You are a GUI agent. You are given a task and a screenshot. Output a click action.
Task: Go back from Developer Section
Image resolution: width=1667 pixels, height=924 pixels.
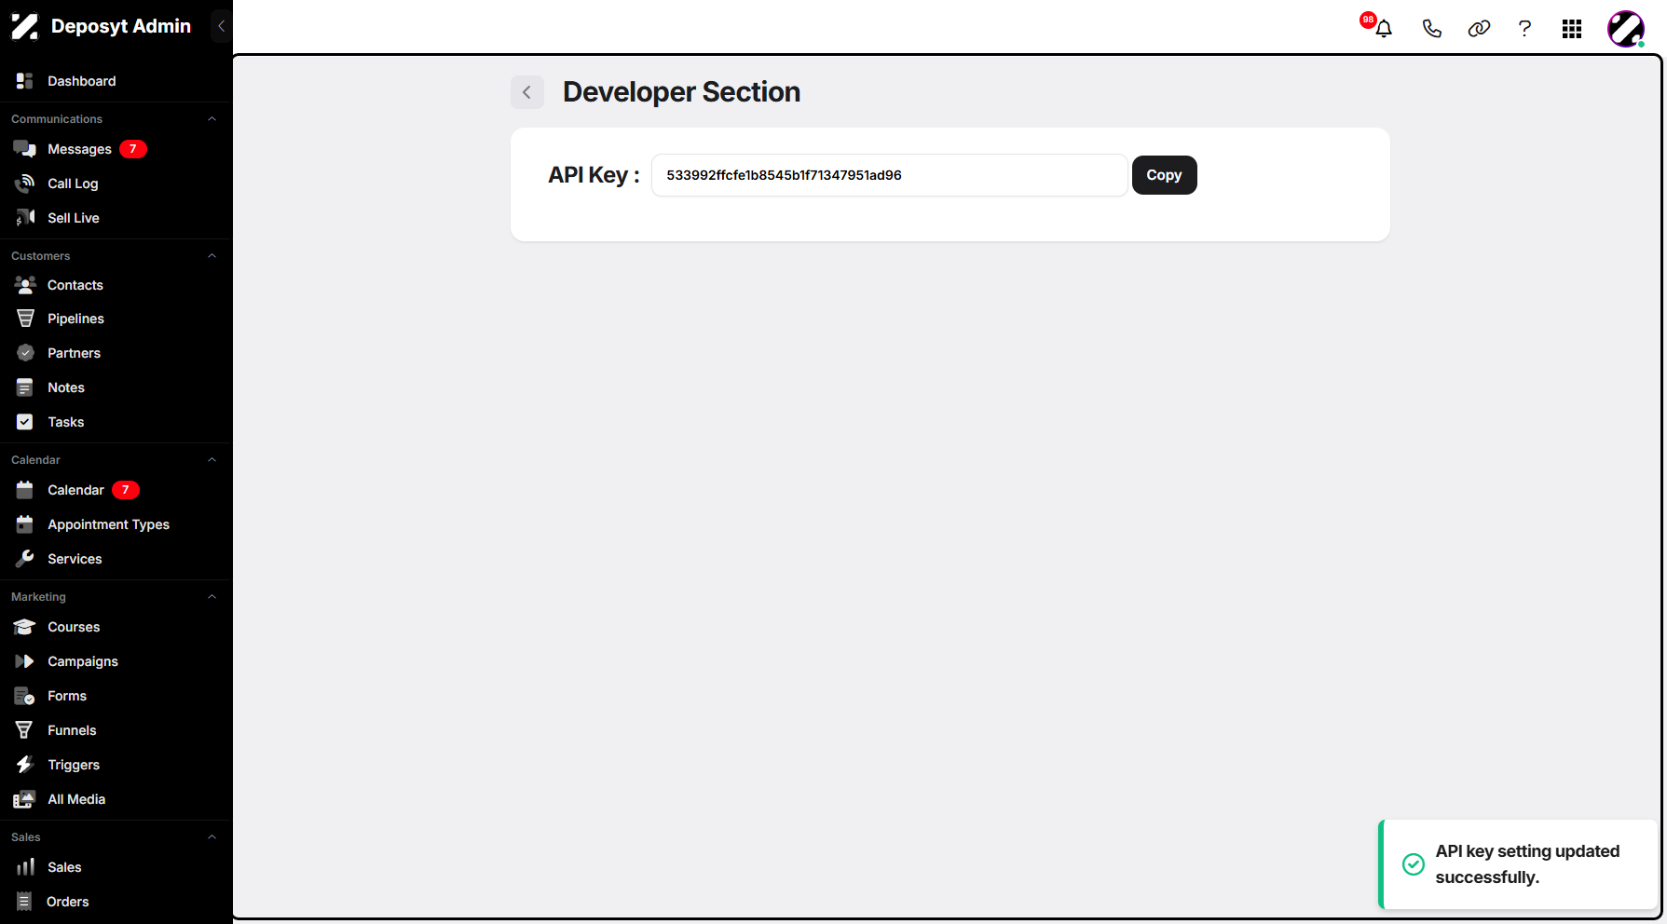526,92
